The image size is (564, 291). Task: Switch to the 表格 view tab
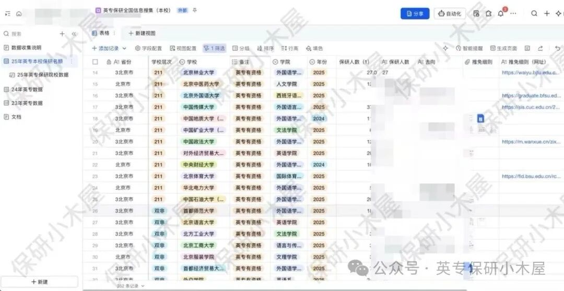101,33
